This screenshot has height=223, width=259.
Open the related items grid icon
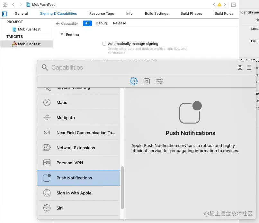point(5,4)
